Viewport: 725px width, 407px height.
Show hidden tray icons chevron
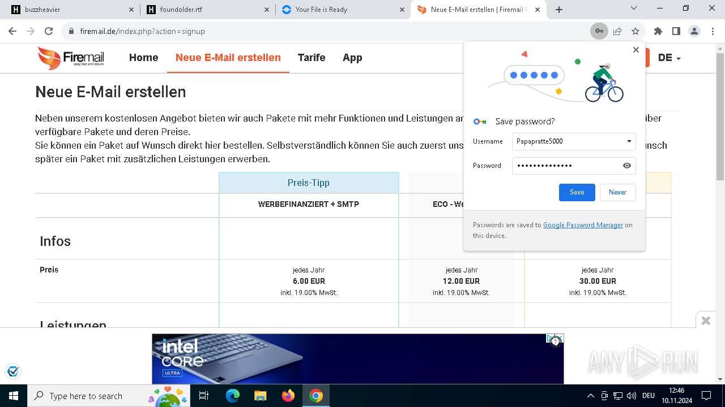[591, 396]
